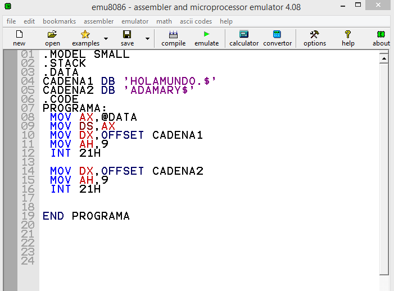Image resolution: width=394 pixels, height=291 pixels.
Task: Click line number 13 in the gutter
Action: pyautogui.click(x=28, y=162)
